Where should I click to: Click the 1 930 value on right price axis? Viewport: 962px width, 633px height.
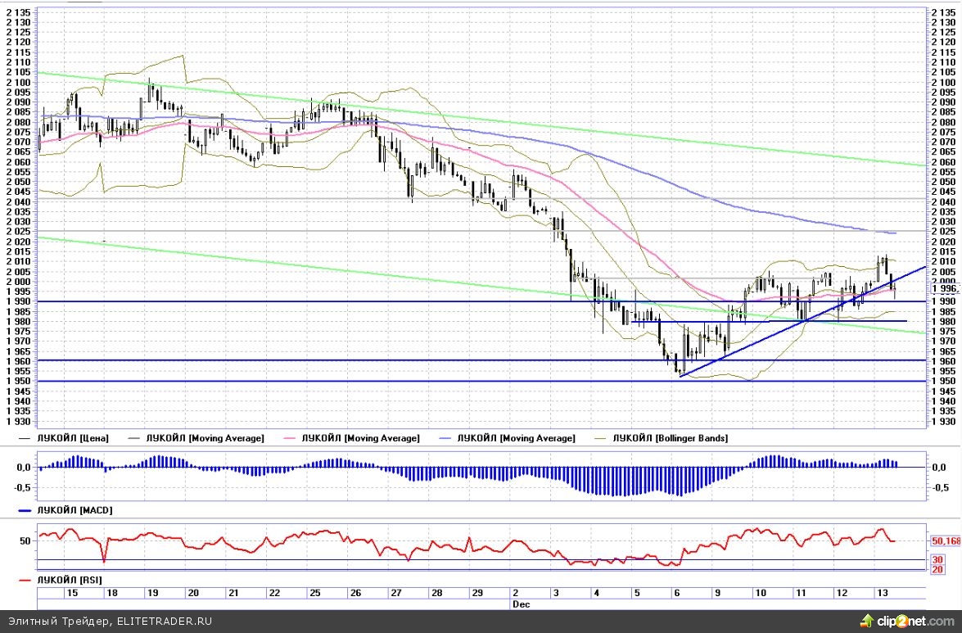coord(946,421)
